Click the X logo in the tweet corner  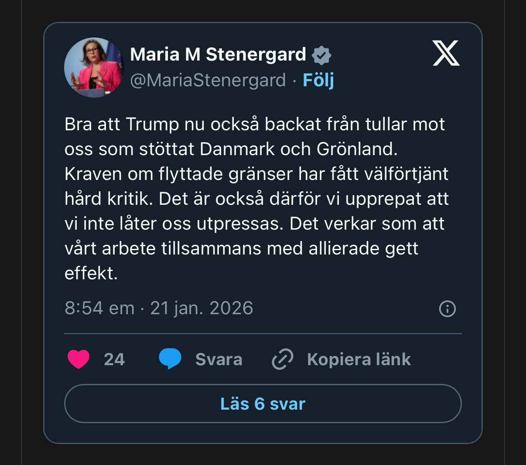point(446,53)
